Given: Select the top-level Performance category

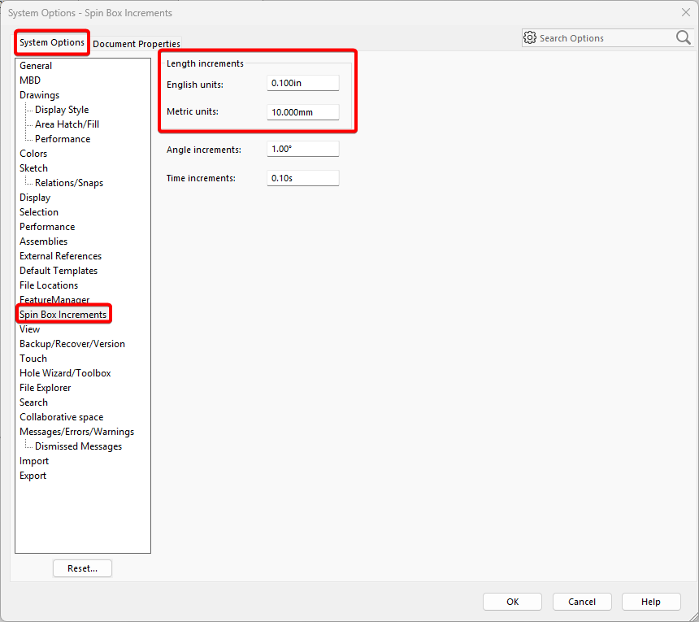Looking at the screenshot, I should point(47,227).
